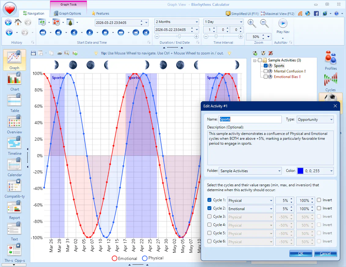The height and width of the screenshot is (267, 346).
Task: Enable the Cycle 3 checkbox
Action: click(210, 217)
